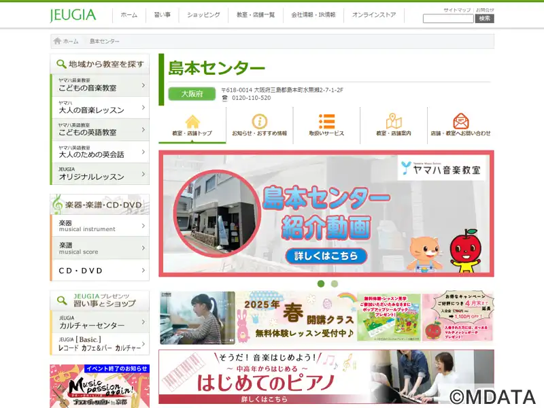Click the home icon in breadcrumb
The height and width of the screenshot is (408, 544).
(x=58, y=41)
